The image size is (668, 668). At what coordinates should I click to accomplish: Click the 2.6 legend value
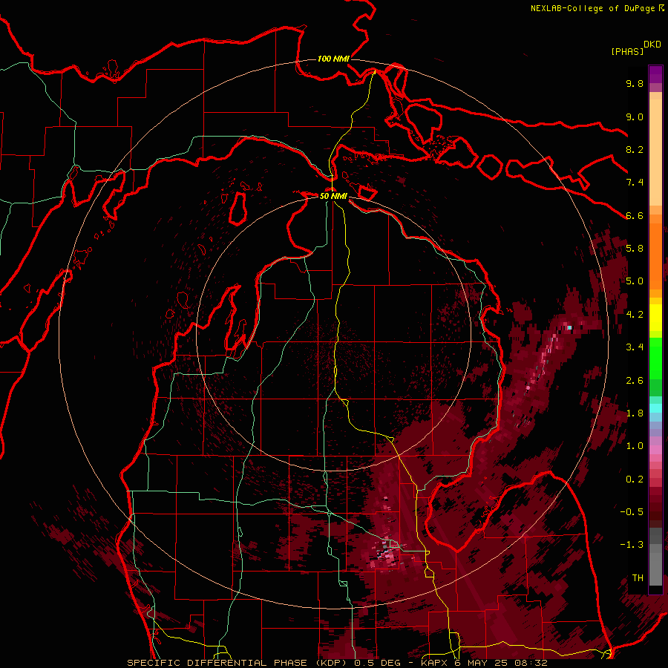coord(635,381)
